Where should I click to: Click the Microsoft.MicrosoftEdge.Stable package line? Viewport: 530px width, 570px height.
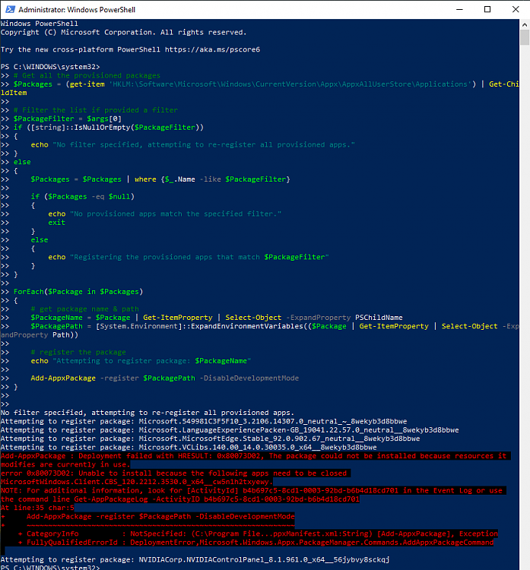click(210, 439)
